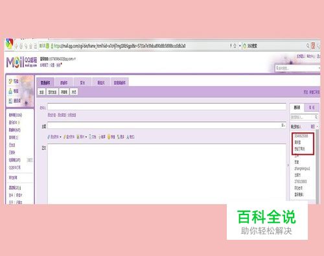This screenshot has width=324, height=256.
Task: Open the photo dropdown arrow
Action: (86, 137)
